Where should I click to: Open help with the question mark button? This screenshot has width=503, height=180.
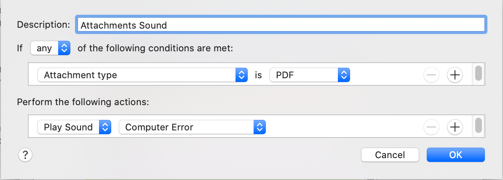[25, 155]
